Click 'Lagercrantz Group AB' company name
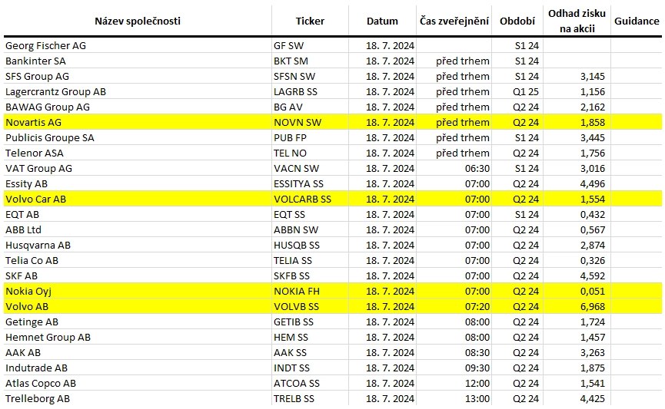The width and height of the screenshot is (665, 409). [55, 91]
